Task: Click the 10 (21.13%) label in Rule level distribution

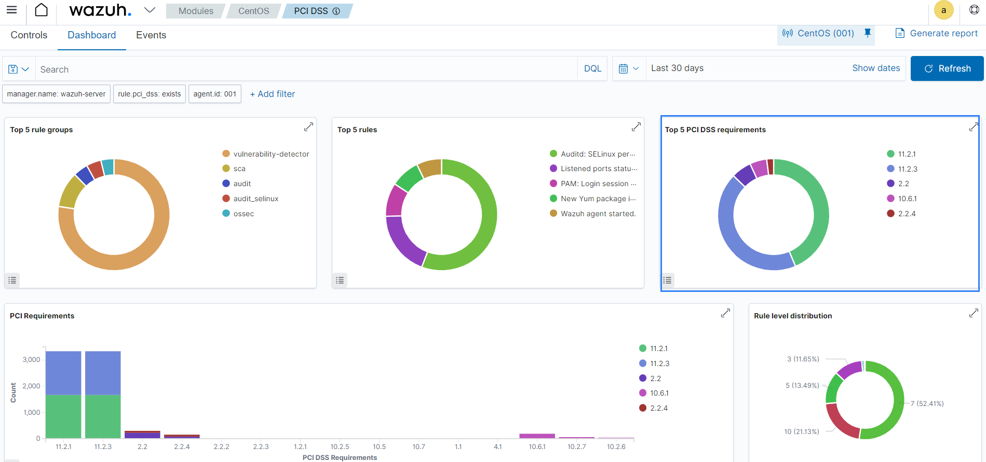Action: click(802, 431)
